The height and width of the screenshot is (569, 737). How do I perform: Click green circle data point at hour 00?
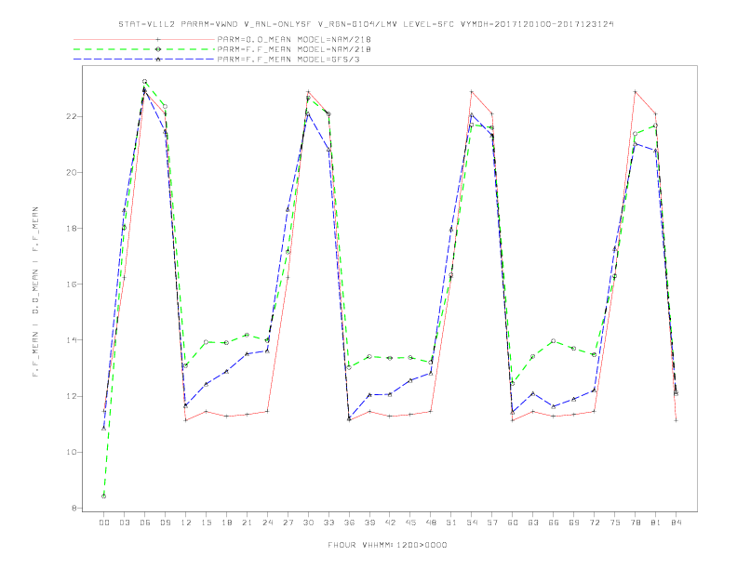[104, 496]
